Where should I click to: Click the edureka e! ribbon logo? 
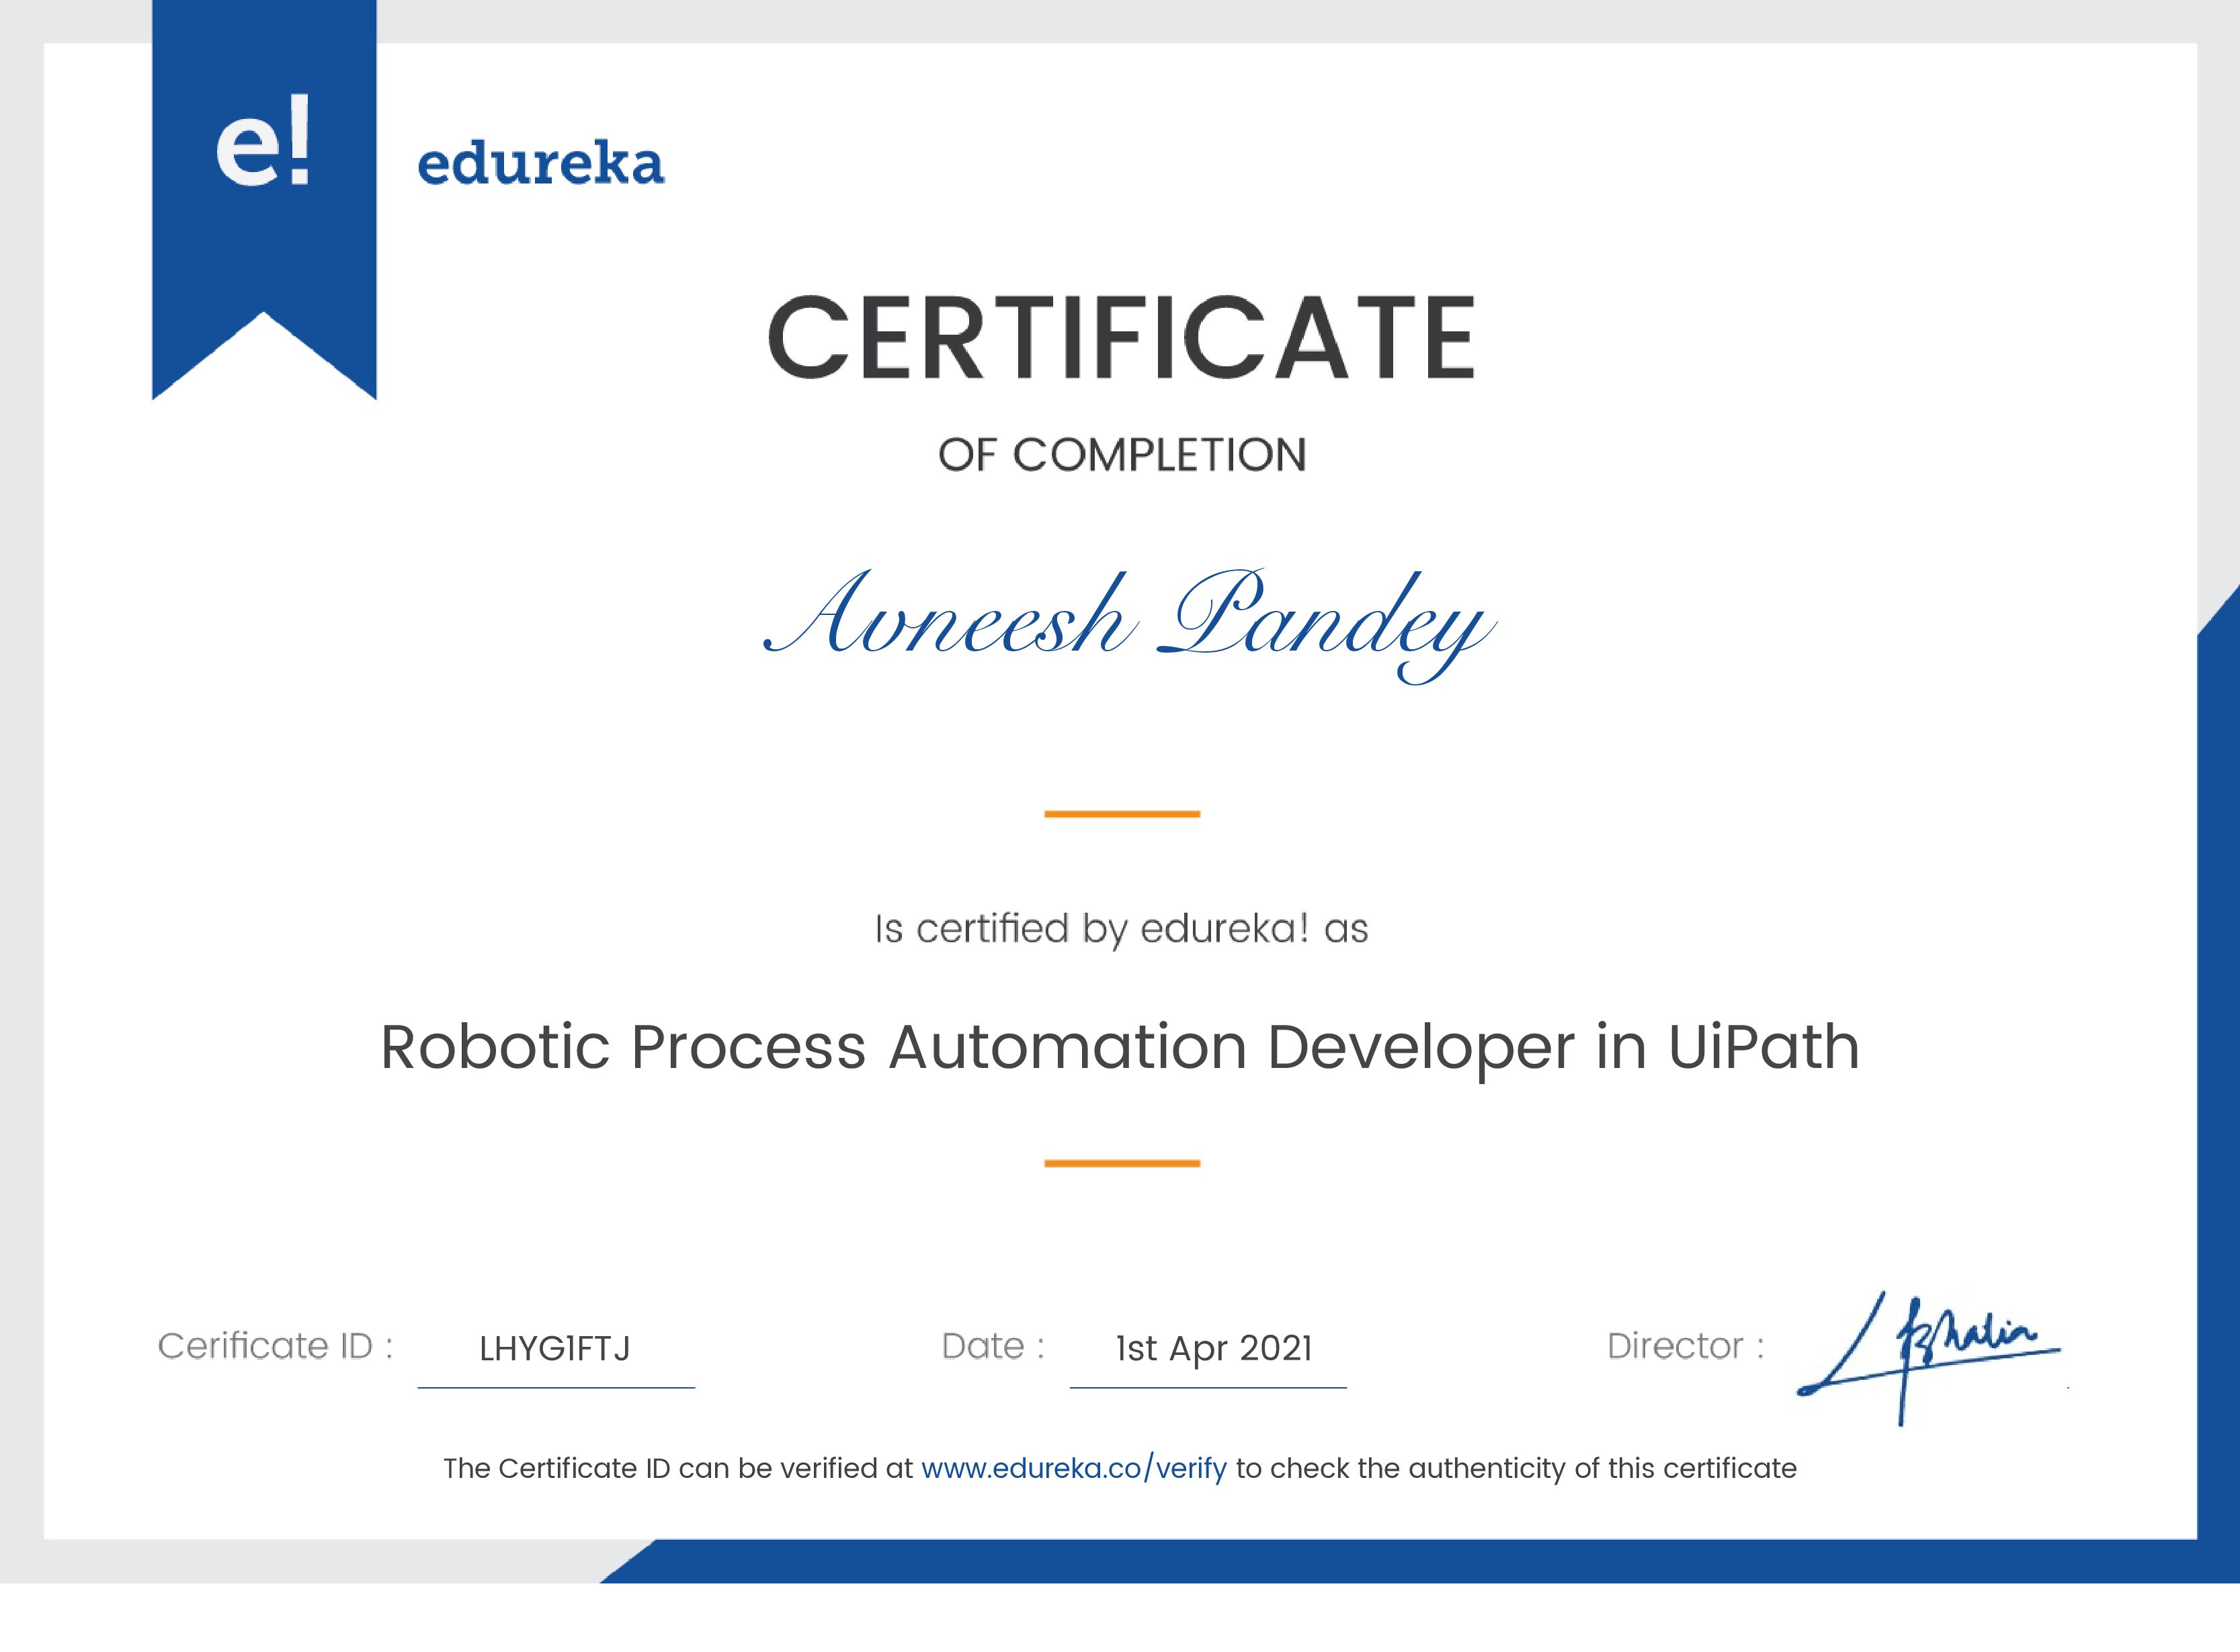[x=264, y=199]
